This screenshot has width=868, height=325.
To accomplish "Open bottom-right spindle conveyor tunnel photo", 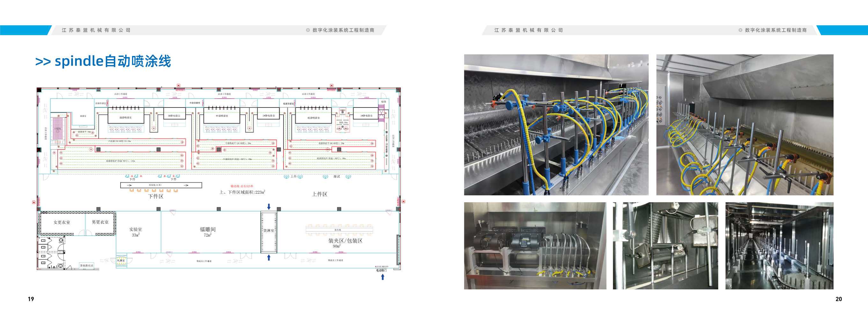I will click(x=779, y=246).
